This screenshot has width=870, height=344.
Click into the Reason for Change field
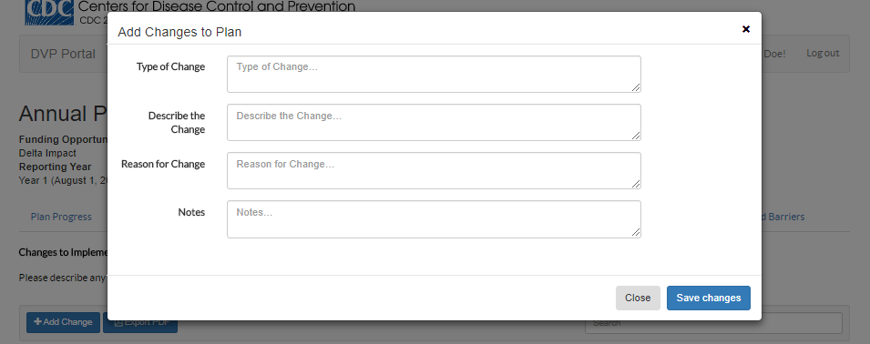434,170
